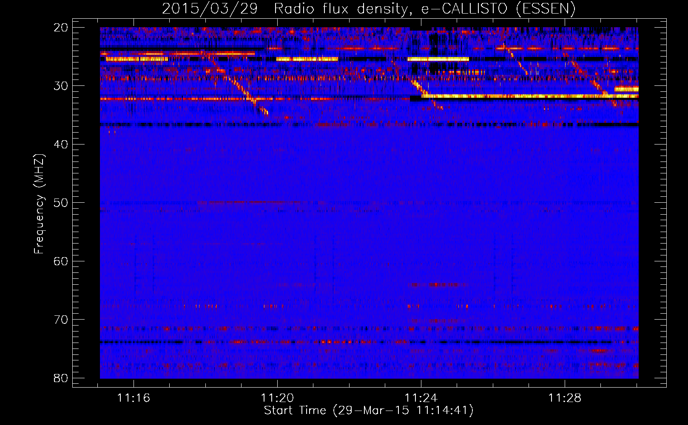Click the 60 frequency tick label
The width and height of the screenshot is (688, 425).
point(61,261)
